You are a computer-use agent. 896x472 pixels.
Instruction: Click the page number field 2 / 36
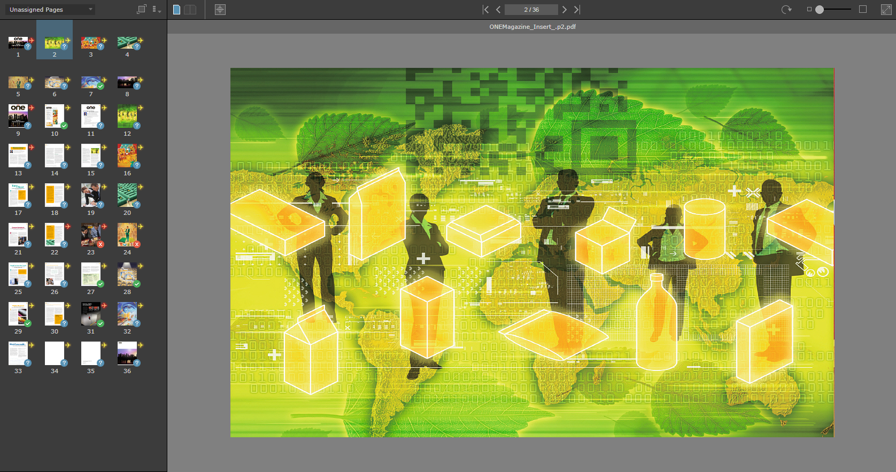click(531, 10)
